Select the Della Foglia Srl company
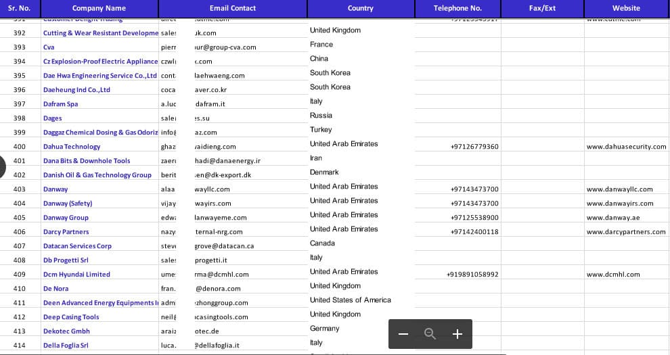Image resolution: width=670 pixels, height=355 pixels. (x=66, y=346)
